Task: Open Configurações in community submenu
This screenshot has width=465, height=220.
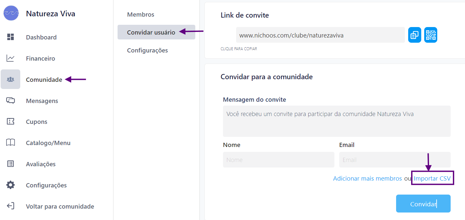Action: click(148, 50)
